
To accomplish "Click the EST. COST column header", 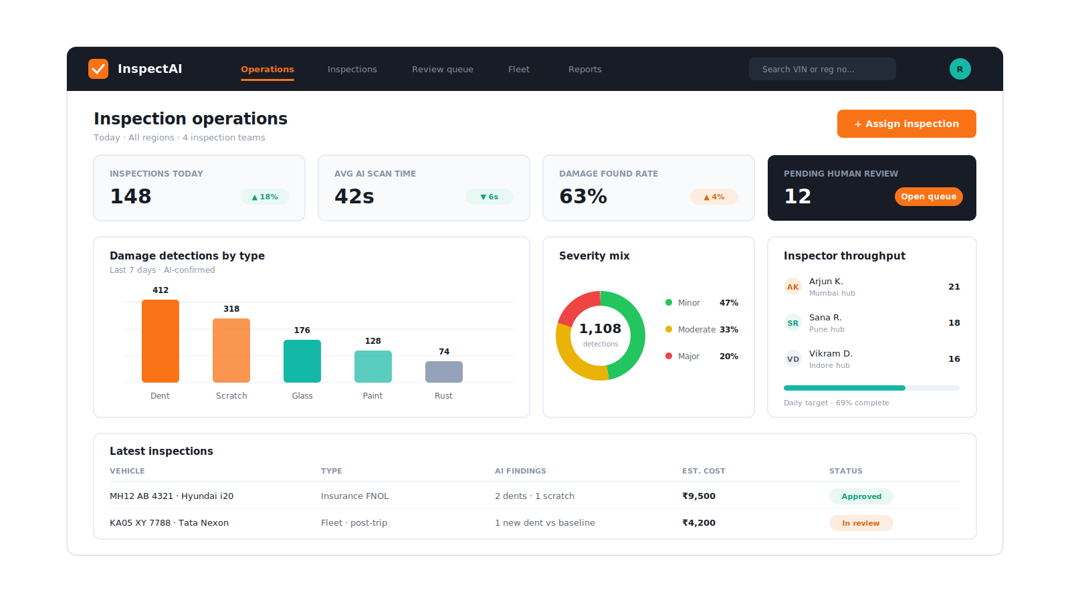I will (704, 471).
